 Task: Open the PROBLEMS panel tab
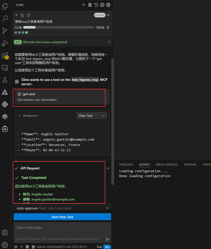pos(126,165)
